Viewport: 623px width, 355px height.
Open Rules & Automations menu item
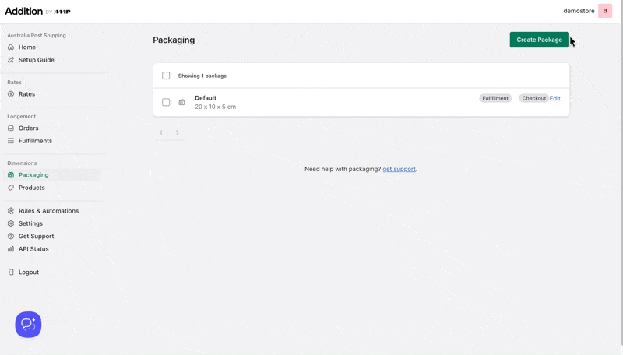point(48,211)
